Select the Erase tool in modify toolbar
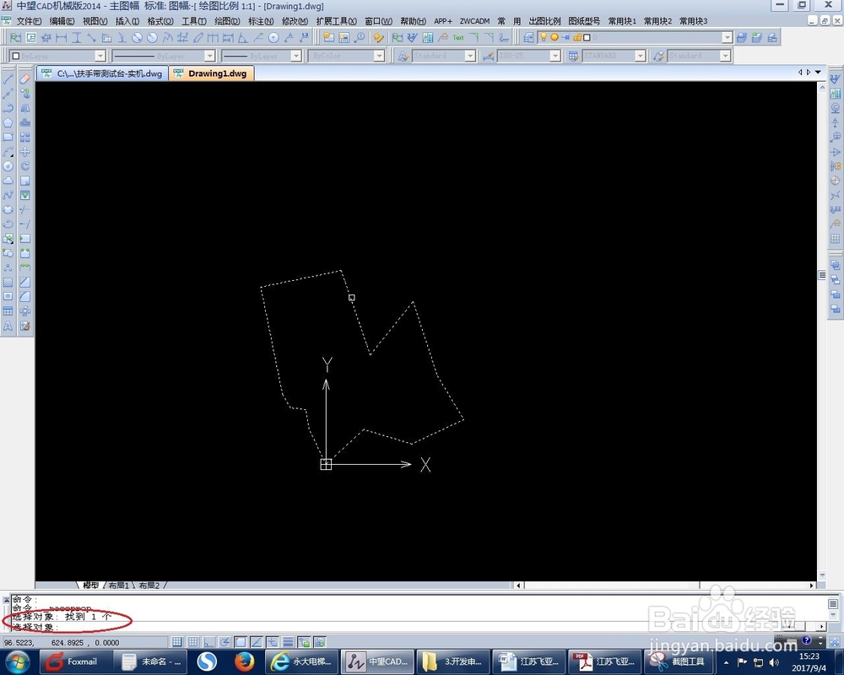 pyautogui.click(x=24, y=79)
